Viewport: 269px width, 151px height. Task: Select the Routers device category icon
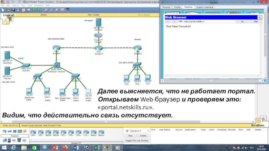4,131
